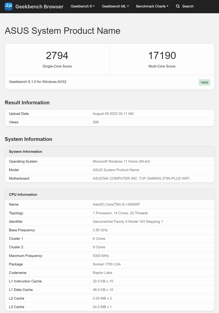Select the 17190 multi-core score
The height and width of the screenshot is (313, 219).
[x=162, y=56]
